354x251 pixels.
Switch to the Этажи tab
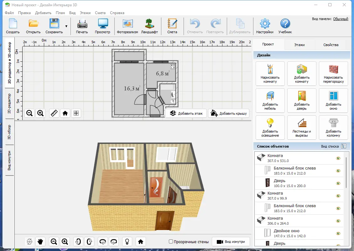[299, 45]
